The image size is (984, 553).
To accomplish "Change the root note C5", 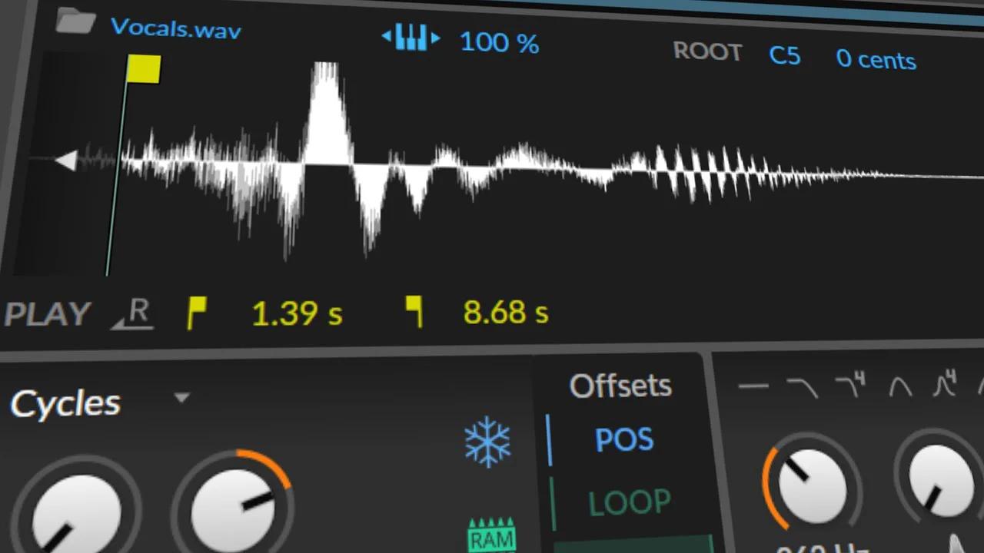I will [784, 56].
